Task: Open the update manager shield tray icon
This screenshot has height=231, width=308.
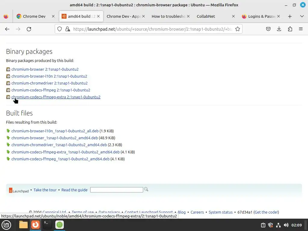Action: coord(270,225)
